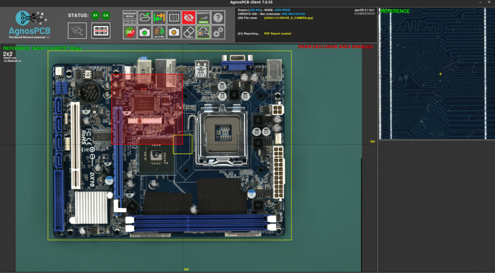Click the Reference Mosaic button
The image size is (495, 273).
coord(130,17)
